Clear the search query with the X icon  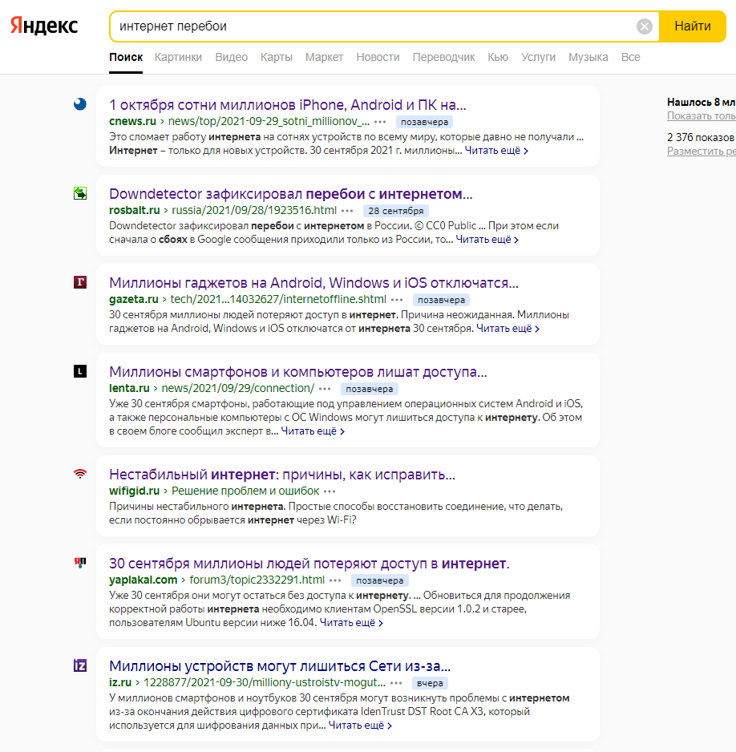point(644,26)
